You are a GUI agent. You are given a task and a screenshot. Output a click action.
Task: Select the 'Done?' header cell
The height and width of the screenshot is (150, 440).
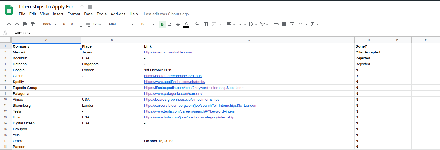(369, 46)
